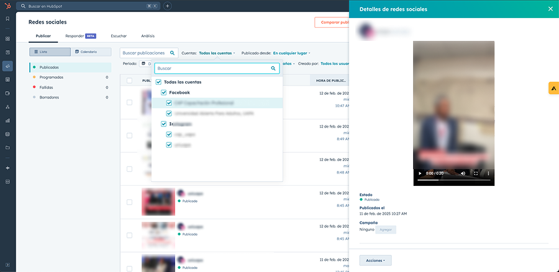Open the Breeze AI star icon in sidebar
Screen dimensions: 559x272
tap(7, 168)
